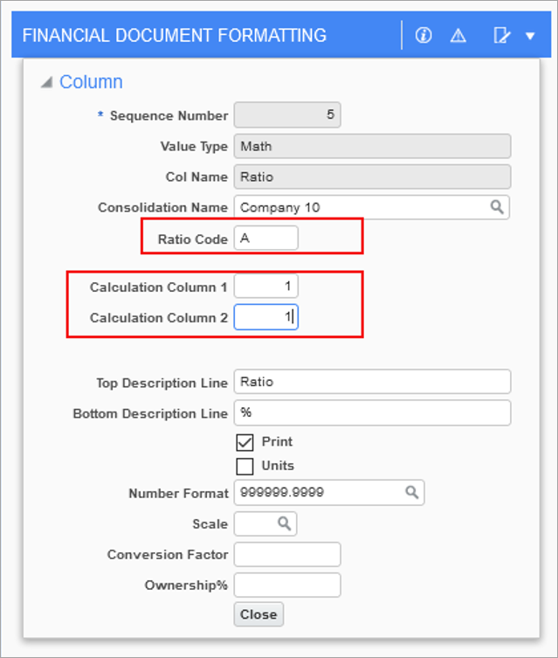The width and height of the screenshot is (558, 658).
Task: Open Scale lookup magnifier icon
Action: [285, 523]
